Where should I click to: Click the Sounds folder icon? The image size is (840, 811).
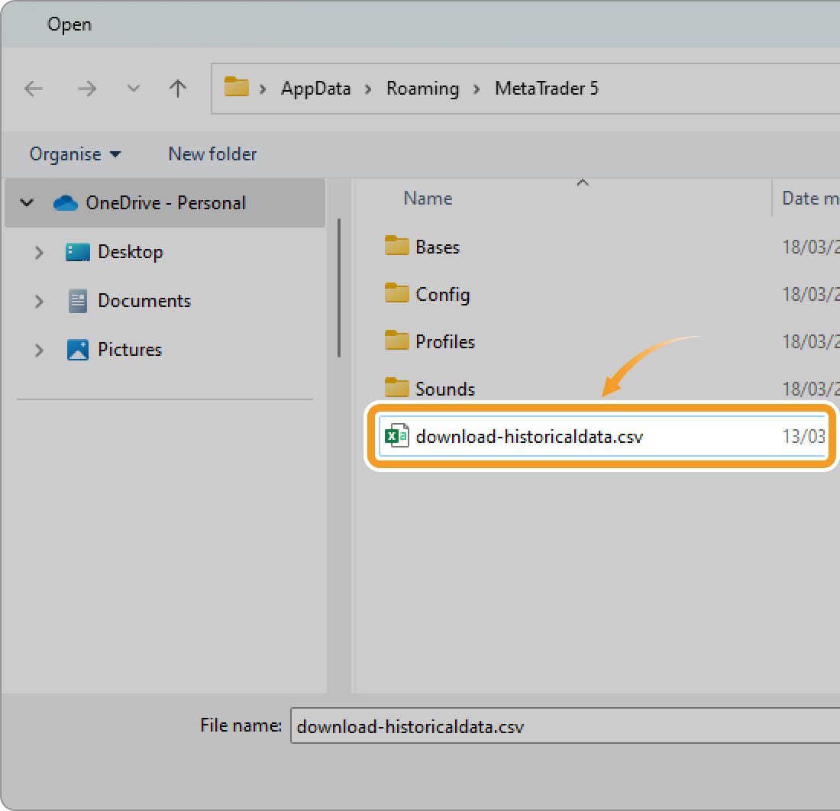396,386
